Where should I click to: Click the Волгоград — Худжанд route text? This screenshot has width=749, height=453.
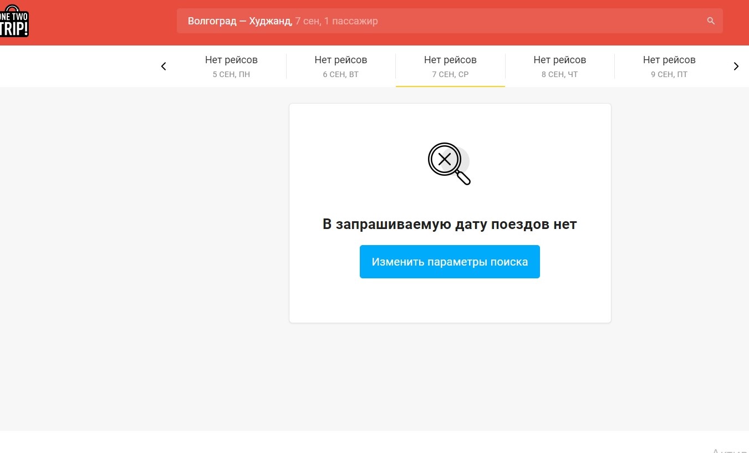coord(239,21)
